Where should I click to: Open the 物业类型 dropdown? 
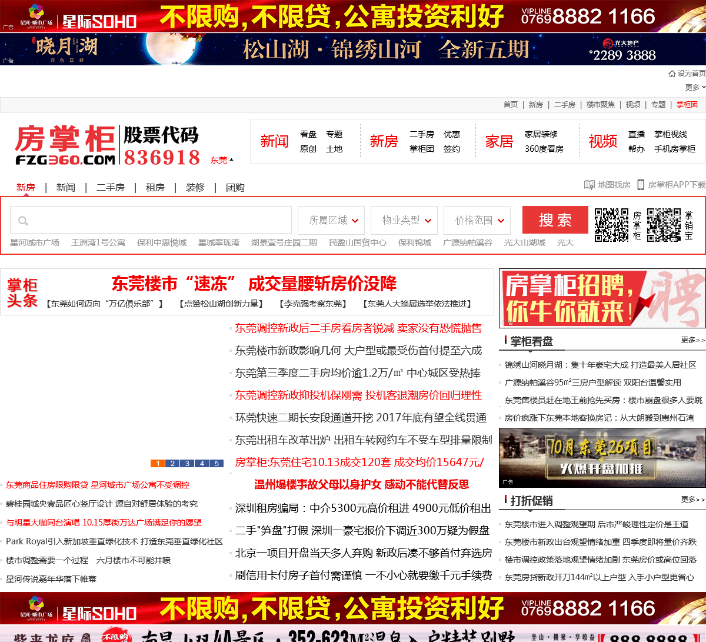point(404,220)
